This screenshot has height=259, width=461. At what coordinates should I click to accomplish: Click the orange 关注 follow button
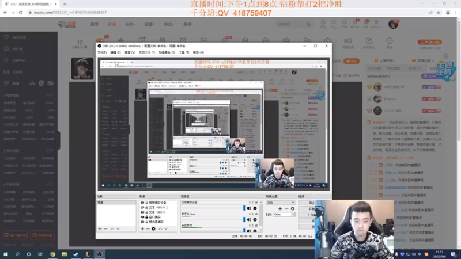pos(351,61)
